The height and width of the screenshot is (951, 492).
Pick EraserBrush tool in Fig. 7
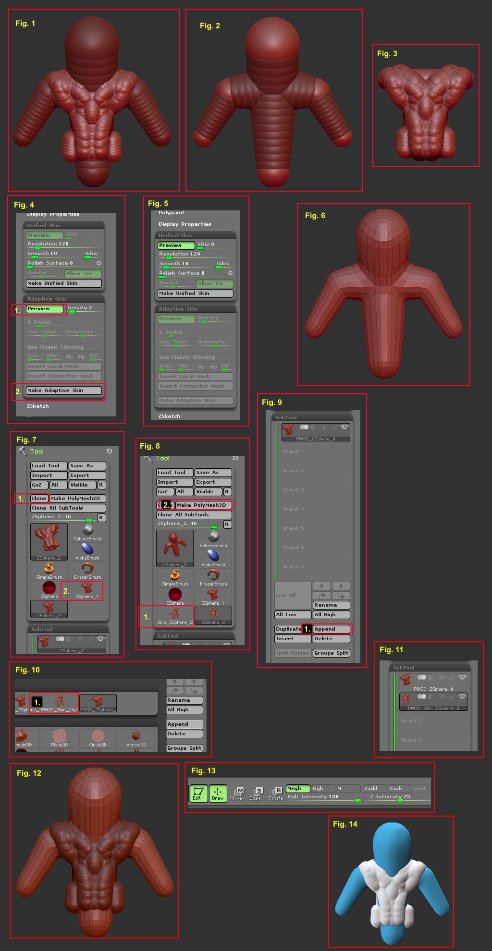87,571
